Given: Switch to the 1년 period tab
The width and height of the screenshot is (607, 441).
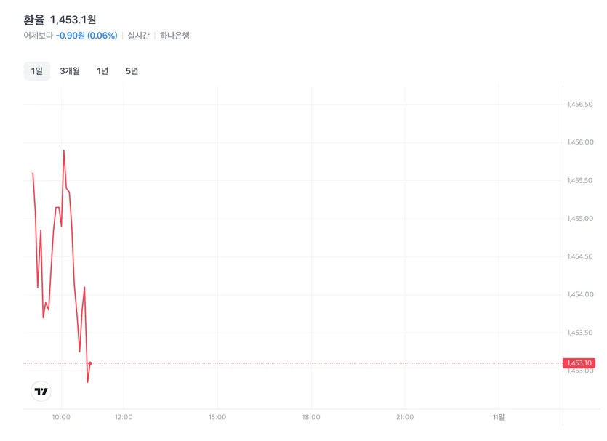Looking at the screenshot, I should [x=102, y=70].
